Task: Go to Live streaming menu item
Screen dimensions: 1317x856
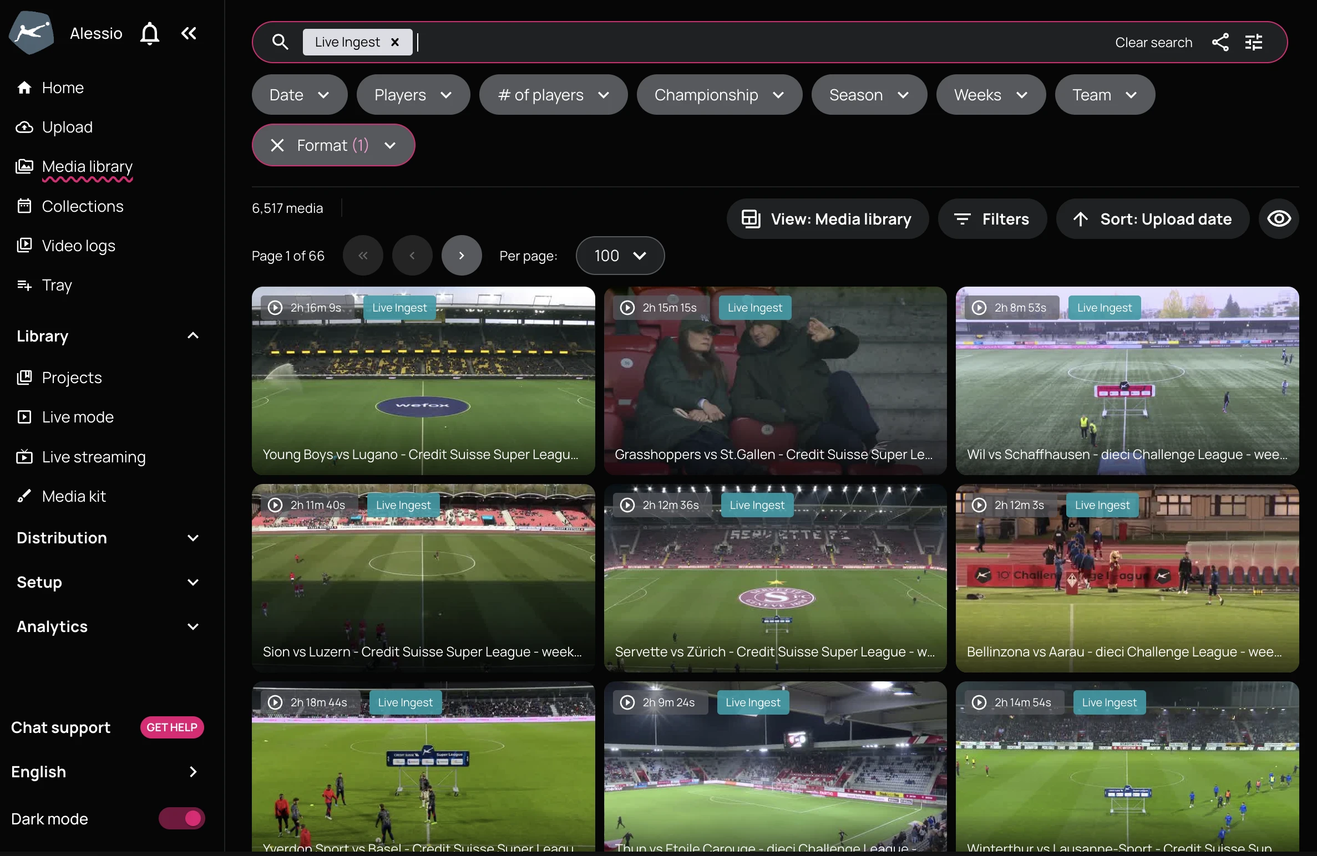Action: 94,457
